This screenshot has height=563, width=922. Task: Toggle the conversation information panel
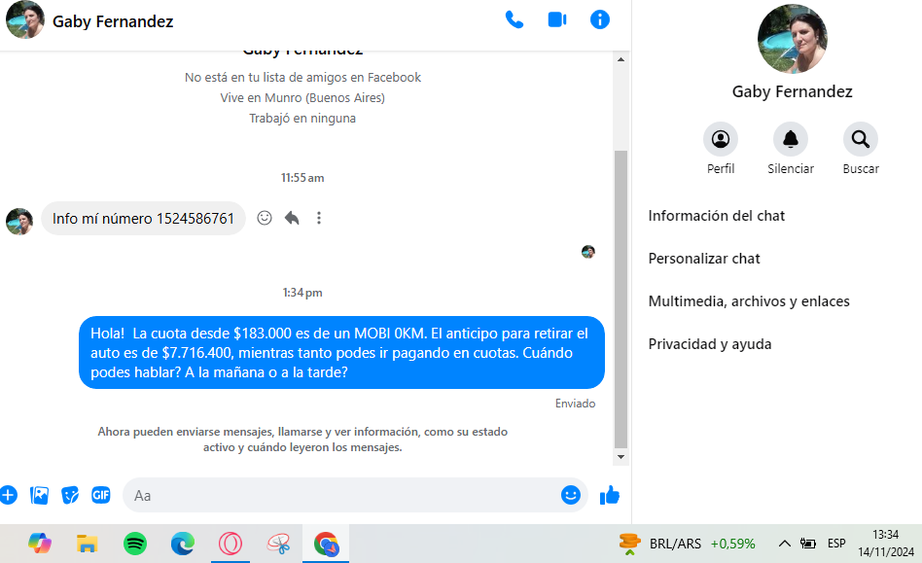pyautogui.click(x=600, y=20)
